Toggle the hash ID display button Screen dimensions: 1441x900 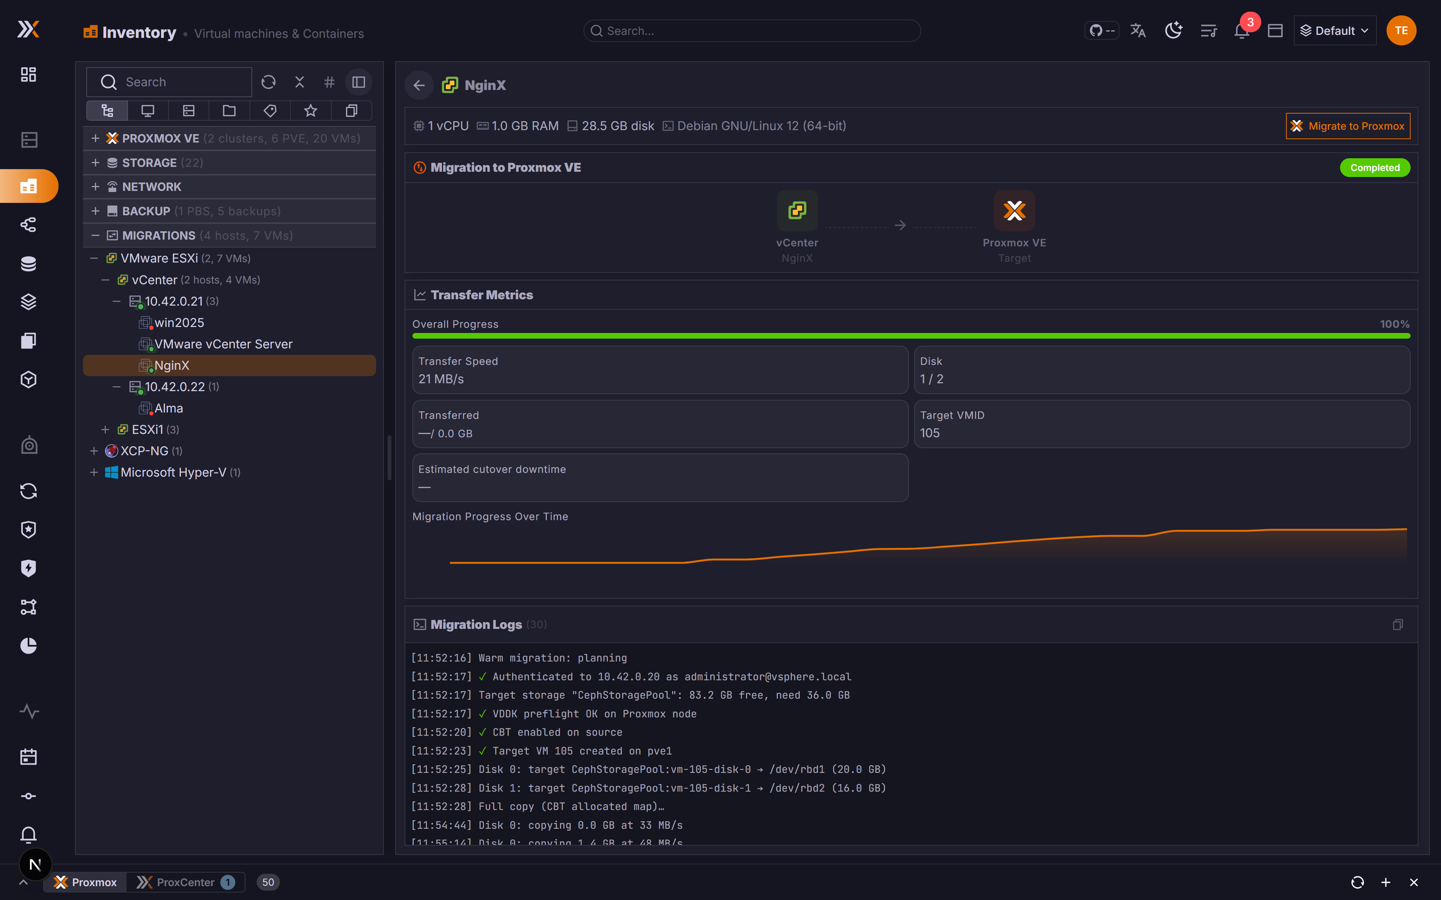[x=329, y=81]
